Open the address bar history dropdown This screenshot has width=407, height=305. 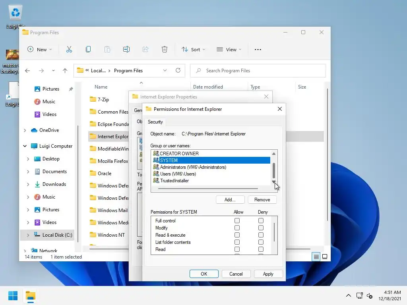click(165, 71)
